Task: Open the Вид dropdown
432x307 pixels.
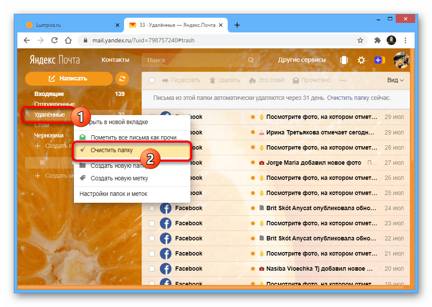Action: tap(396, 80)
